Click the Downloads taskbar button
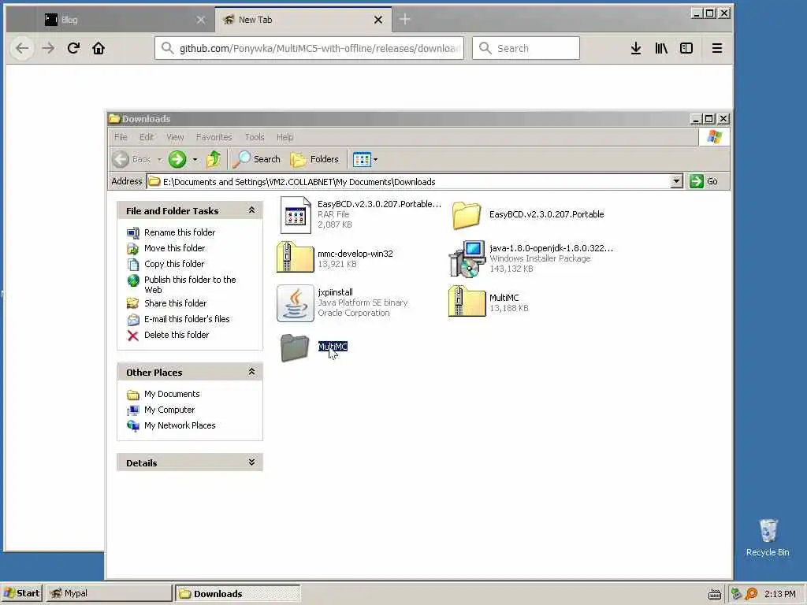The width and height of the screenshot is (807, 605). (238, 593)
